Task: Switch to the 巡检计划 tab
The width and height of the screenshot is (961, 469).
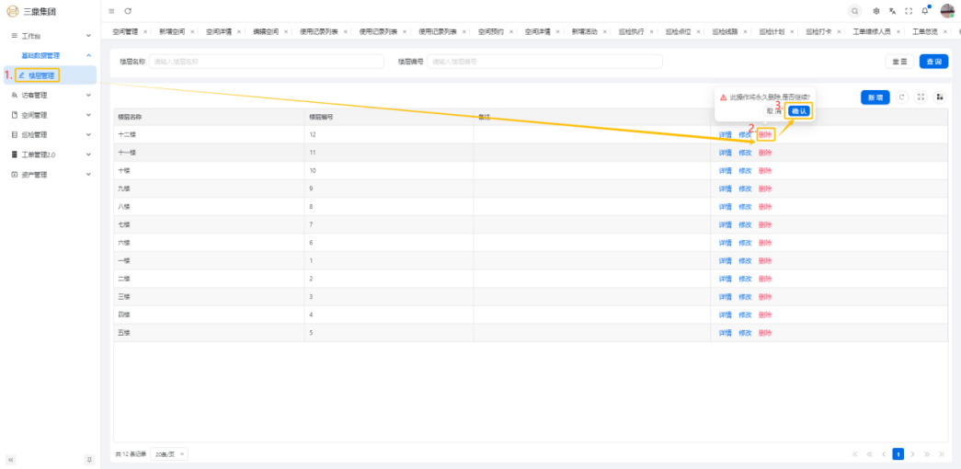Action: pos(772,32)
